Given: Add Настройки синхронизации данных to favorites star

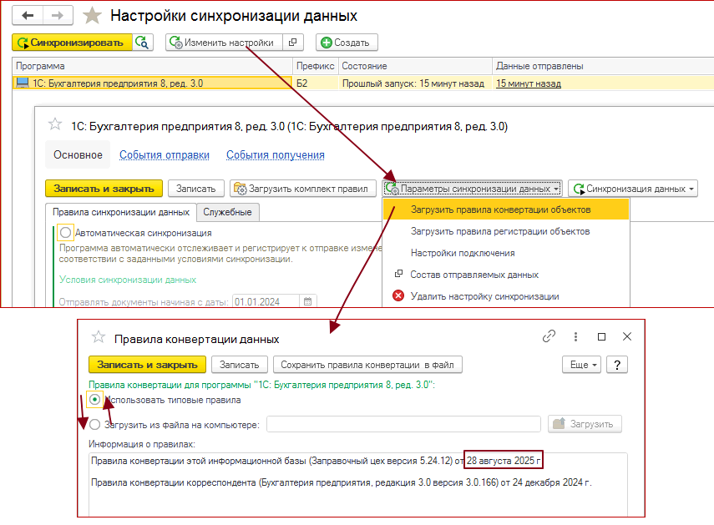Looking at the screenshot, I should [92, 16].
